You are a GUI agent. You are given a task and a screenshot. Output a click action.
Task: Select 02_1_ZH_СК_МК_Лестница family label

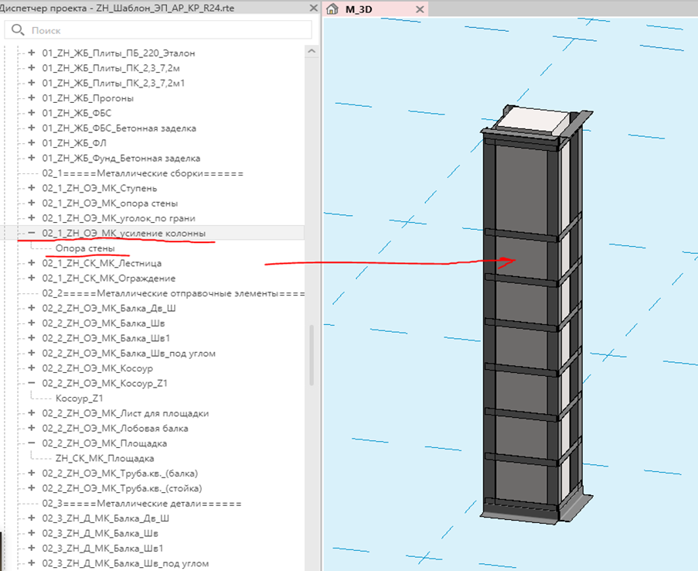click(102, 263)
